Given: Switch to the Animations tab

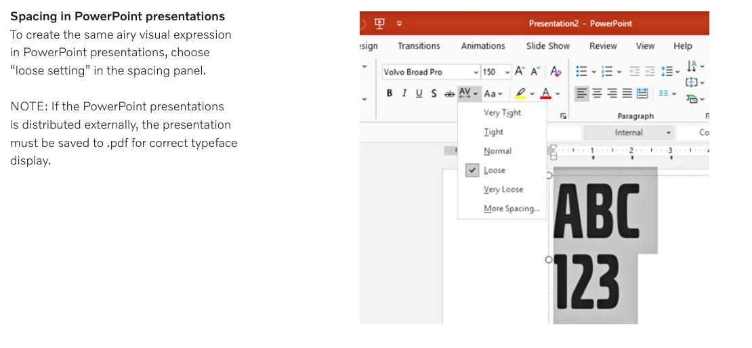Looking at the screenshot, I should point(483,46).
